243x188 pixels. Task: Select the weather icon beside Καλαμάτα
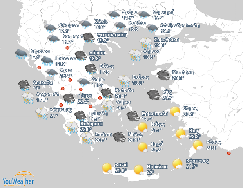(72, 127)
